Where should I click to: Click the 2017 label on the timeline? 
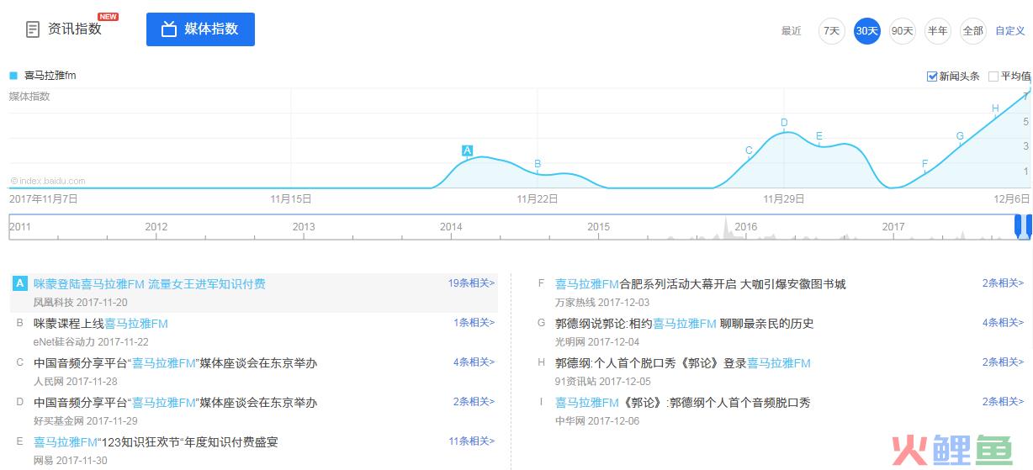click(893, 227)
